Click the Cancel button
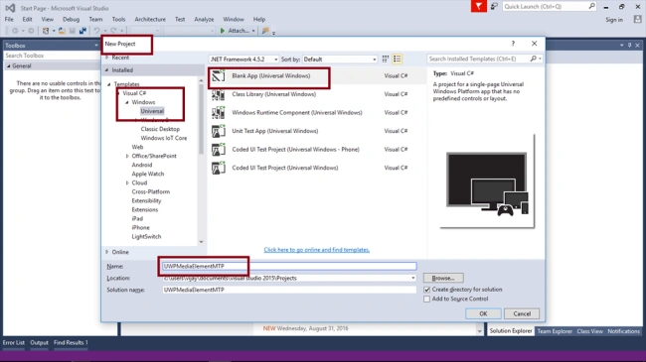Viewport: 646px width, 362px height. pos(522,313)
